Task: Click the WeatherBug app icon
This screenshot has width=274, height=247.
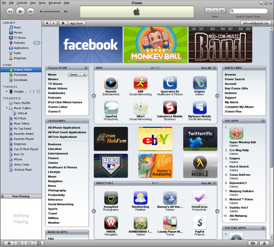Action: (140, 198)
